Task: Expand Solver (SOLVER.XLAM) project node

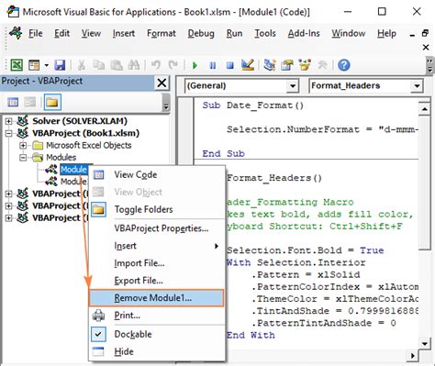Action: click(9, 121)
